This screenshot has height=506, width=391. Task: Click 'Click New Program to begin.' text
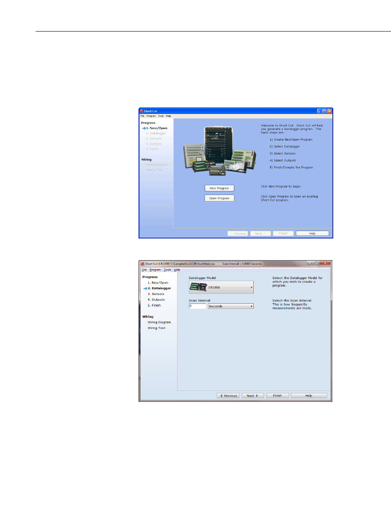pyautogui.click(x=281, y=186)
